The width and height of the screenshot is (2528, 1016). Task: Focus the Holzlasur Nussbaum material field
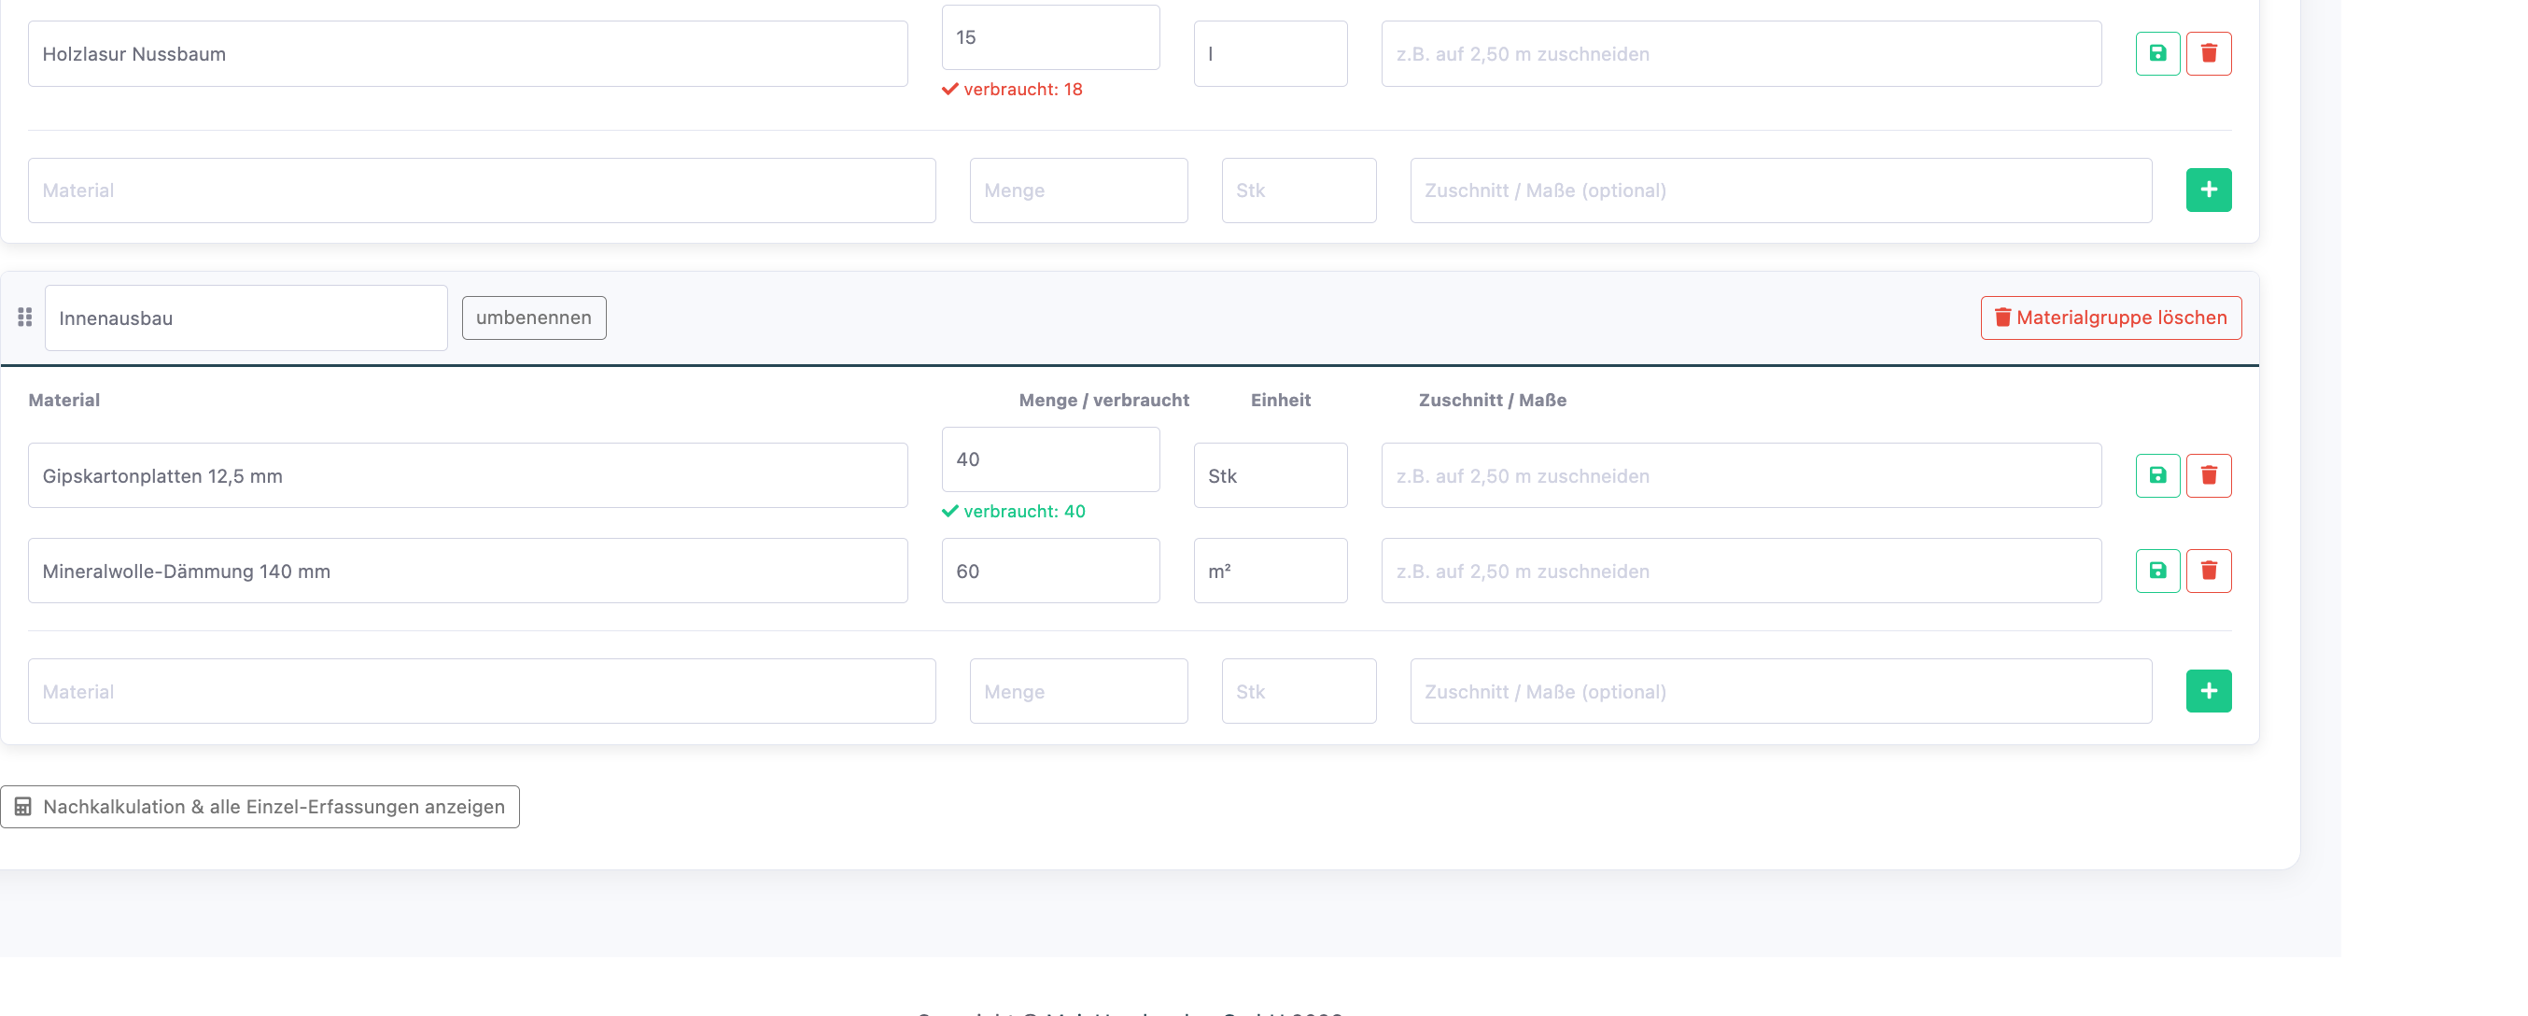[x=468, y=54]
